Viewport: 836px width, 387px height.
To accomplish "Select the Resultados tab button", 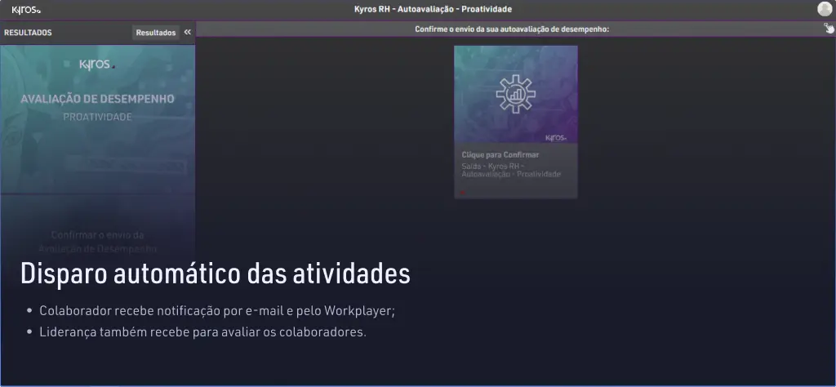I will (156, 33).
